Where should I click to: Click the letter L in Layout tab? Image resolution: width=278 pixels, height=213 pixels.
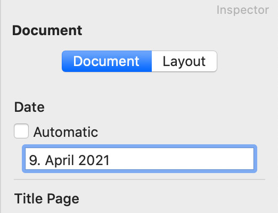tap(166, 61)
